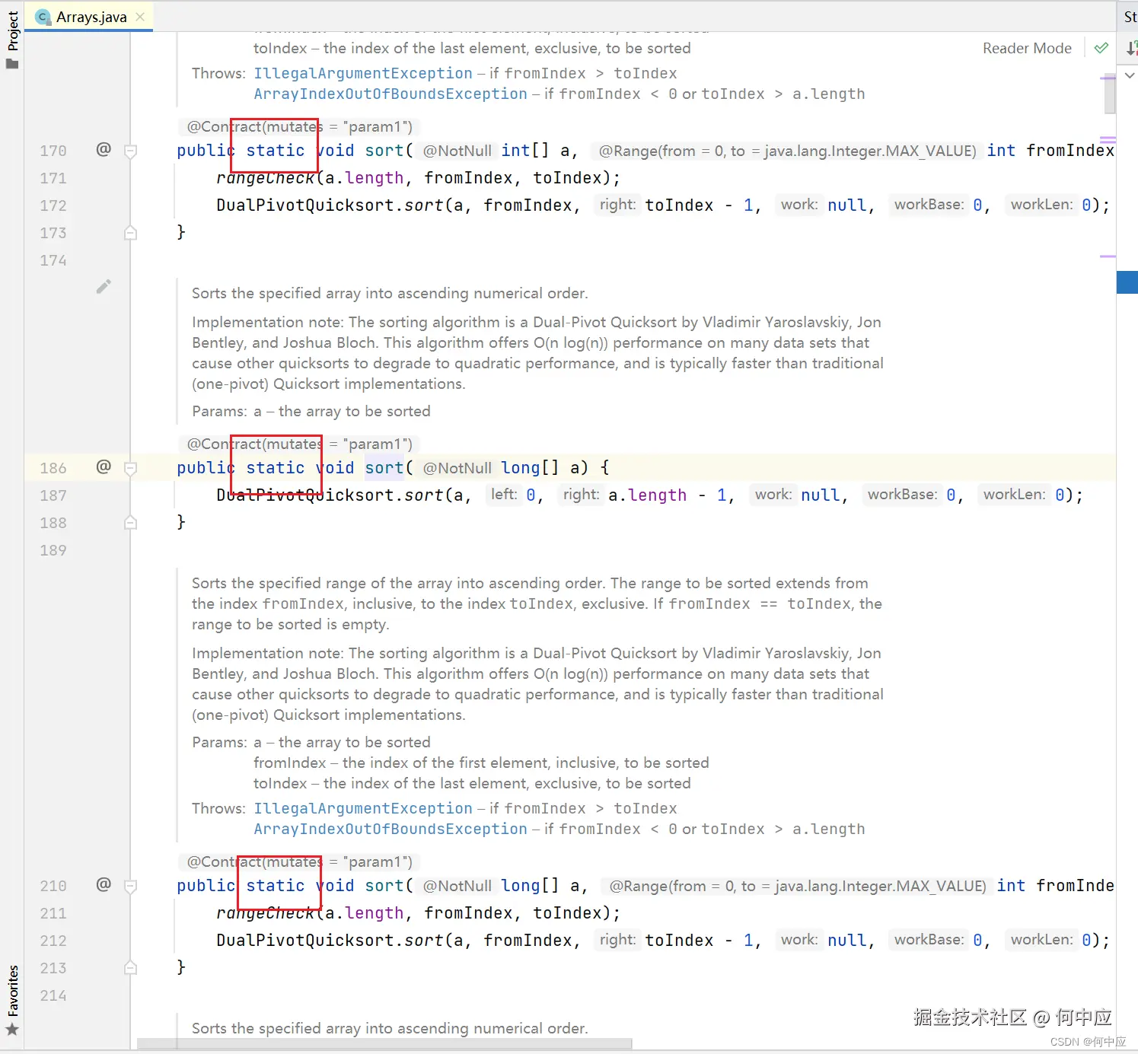Collapse fold end marker at line 173
This screenshot has width=1138, height=1054.
(x=131, y=233)
